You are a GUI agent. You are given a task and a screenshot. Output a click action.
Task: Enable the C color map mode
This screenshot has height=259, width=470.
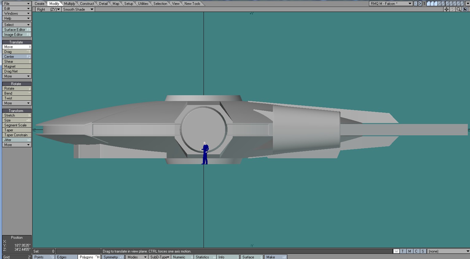(416, 251)
